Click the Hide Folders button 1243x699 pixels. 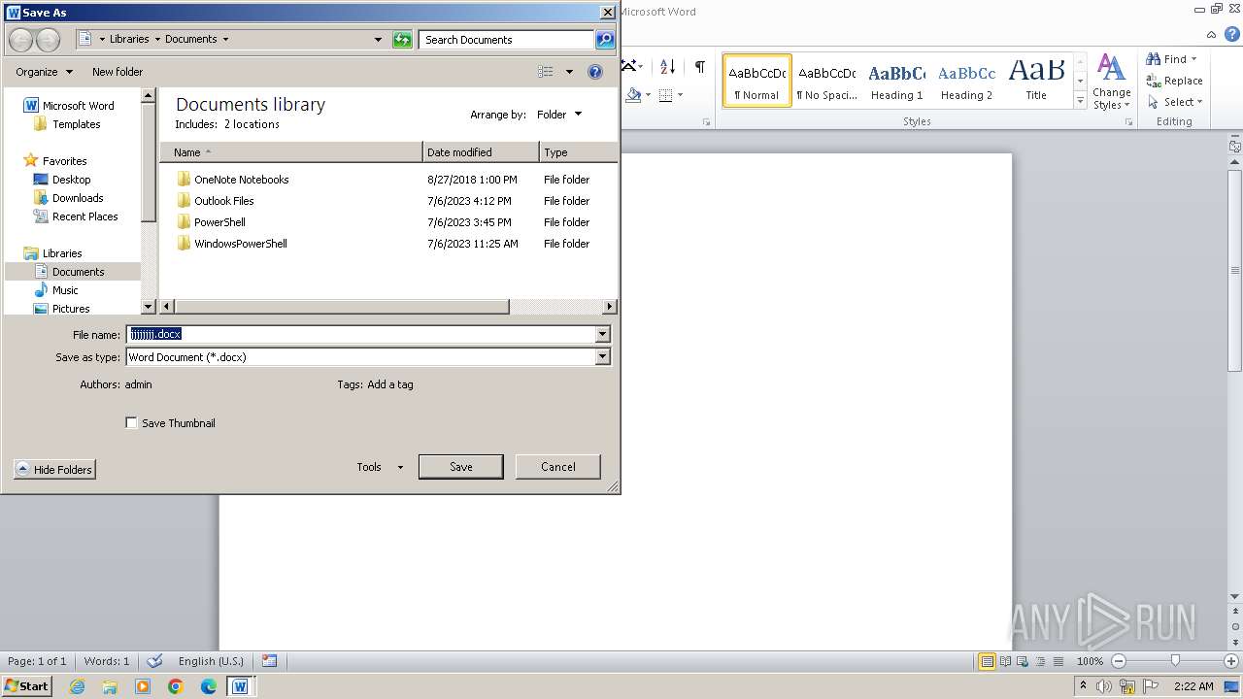click(x=54, y=470)
